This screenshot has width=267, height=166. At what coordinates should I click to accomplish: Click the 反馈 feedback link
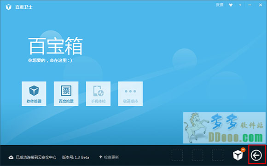pyautogui.click(x=220, y=5)
